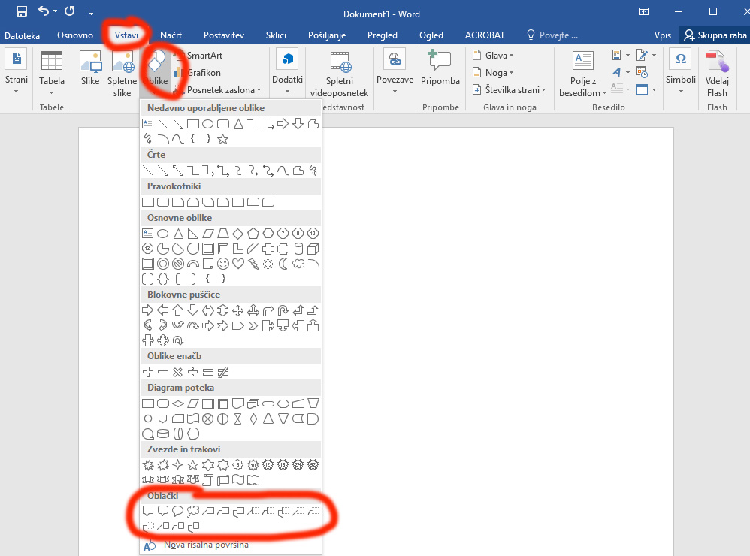Click the Skupna raba share button

(715, 35)
